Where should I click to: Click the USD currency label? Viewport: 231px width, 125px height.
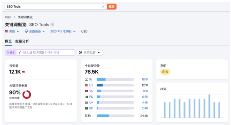point(84,32)
